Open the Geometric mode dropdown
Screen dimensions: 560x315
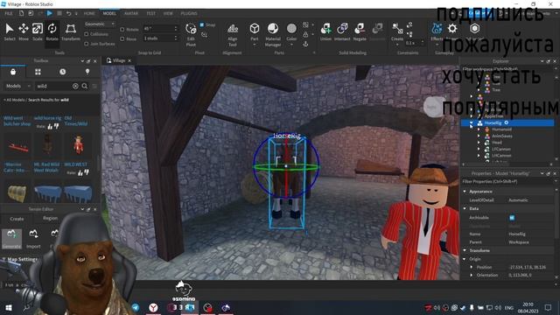pos(100,24)
